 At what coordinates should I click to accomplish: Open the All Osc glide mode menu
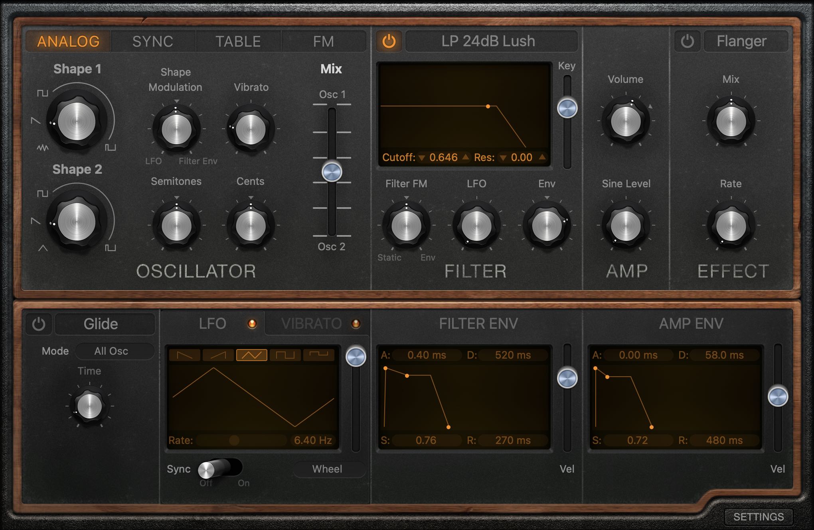click(114, 351)
